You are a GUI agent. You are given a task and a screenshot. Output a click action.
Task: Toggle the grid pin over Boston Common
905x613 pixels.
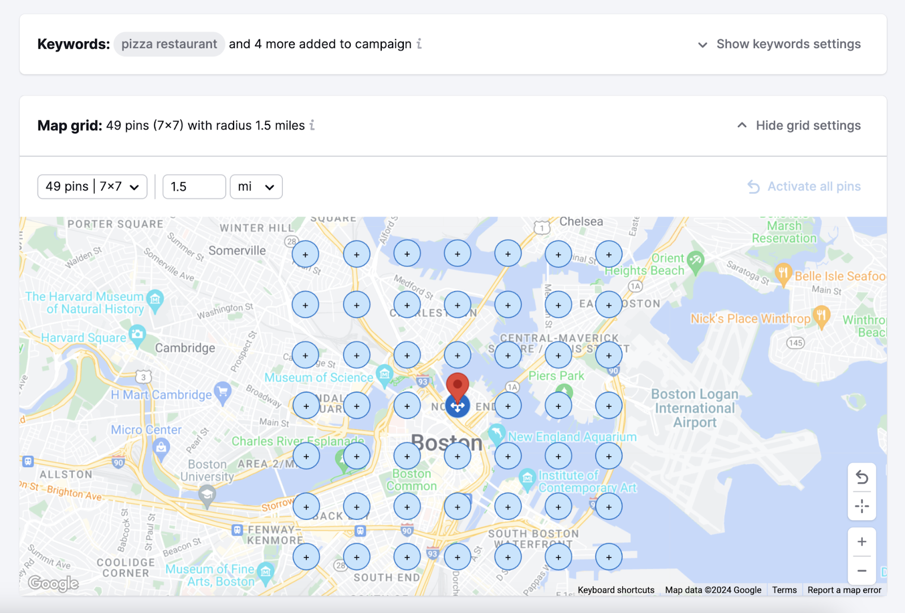point(407,455)
